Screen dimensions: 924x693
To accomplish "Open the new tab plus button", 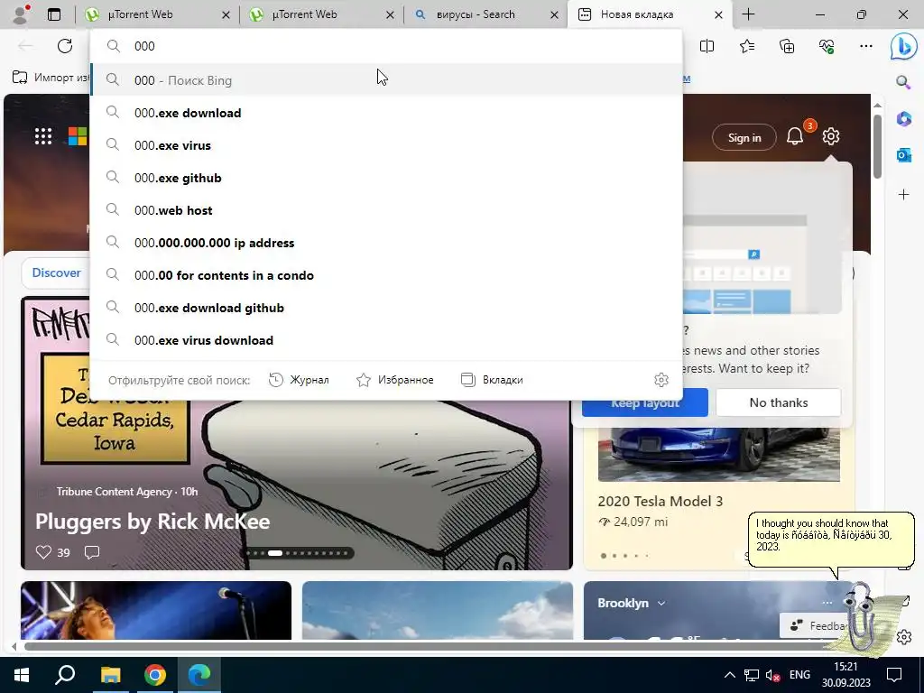I will click(x=748, y=14).
